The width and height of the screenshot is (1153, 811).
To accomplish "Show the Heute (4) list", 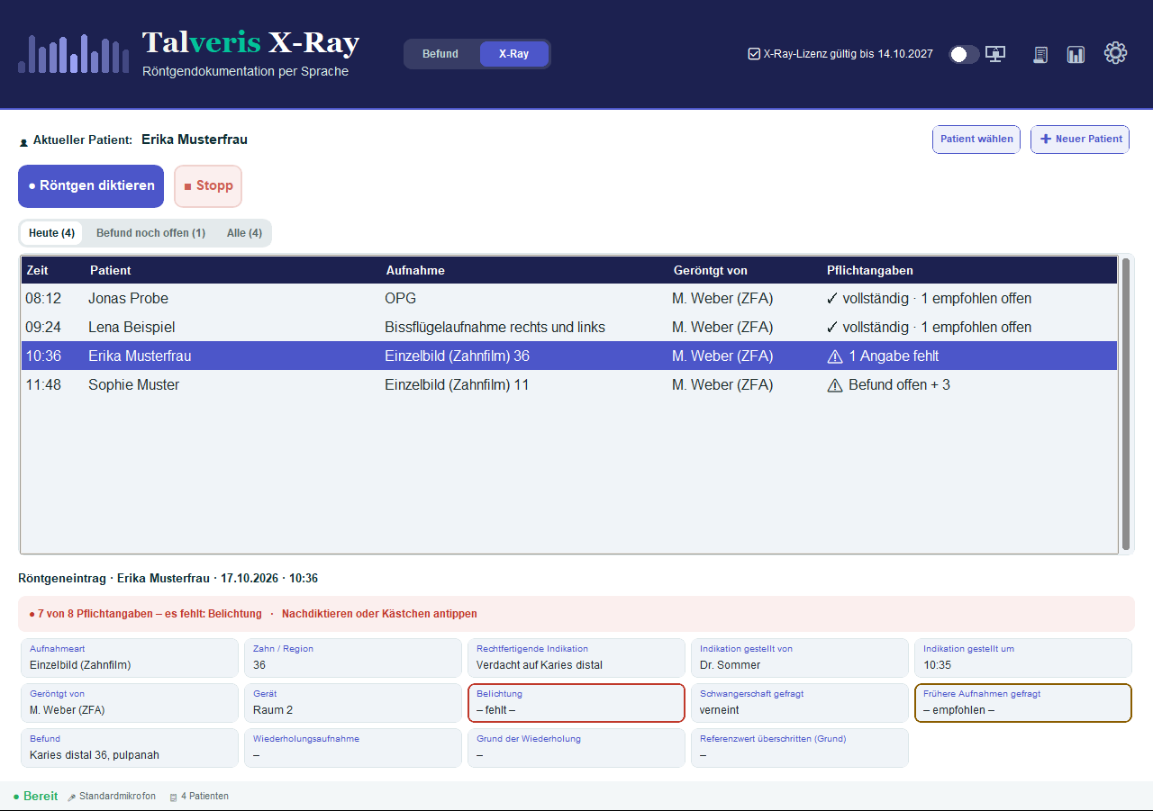I will click(51, 233).
